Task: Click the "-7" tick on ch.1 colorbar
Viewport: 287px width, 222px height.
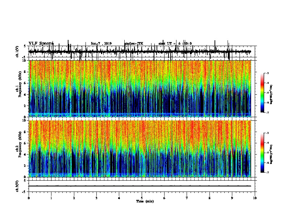Action: (x=267, y=112)
